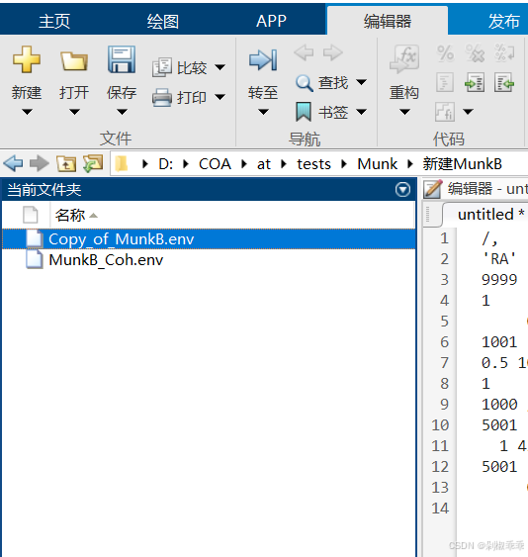This screenshot has width=528, height=557.
Task: Click arrow after D: in path
Action: tap(186, 164)
